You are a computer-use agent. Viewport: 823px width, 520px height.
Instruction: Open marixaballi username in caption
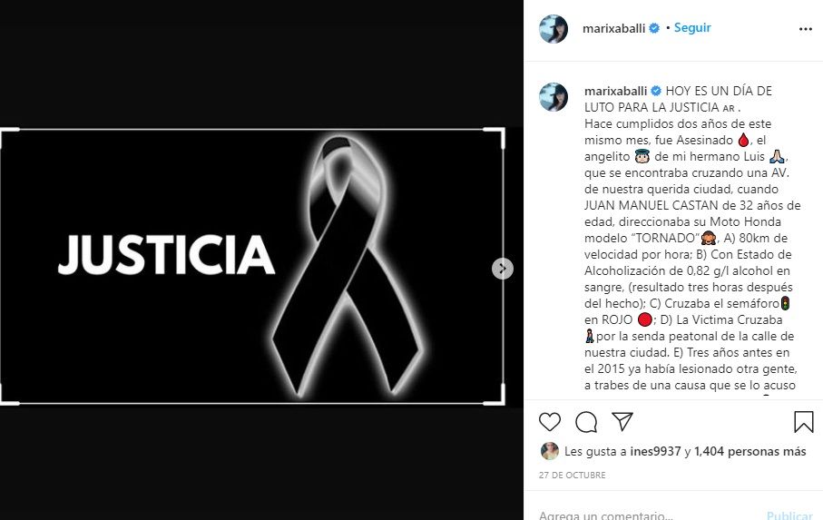pyautogui.click(x=615, y=91)
